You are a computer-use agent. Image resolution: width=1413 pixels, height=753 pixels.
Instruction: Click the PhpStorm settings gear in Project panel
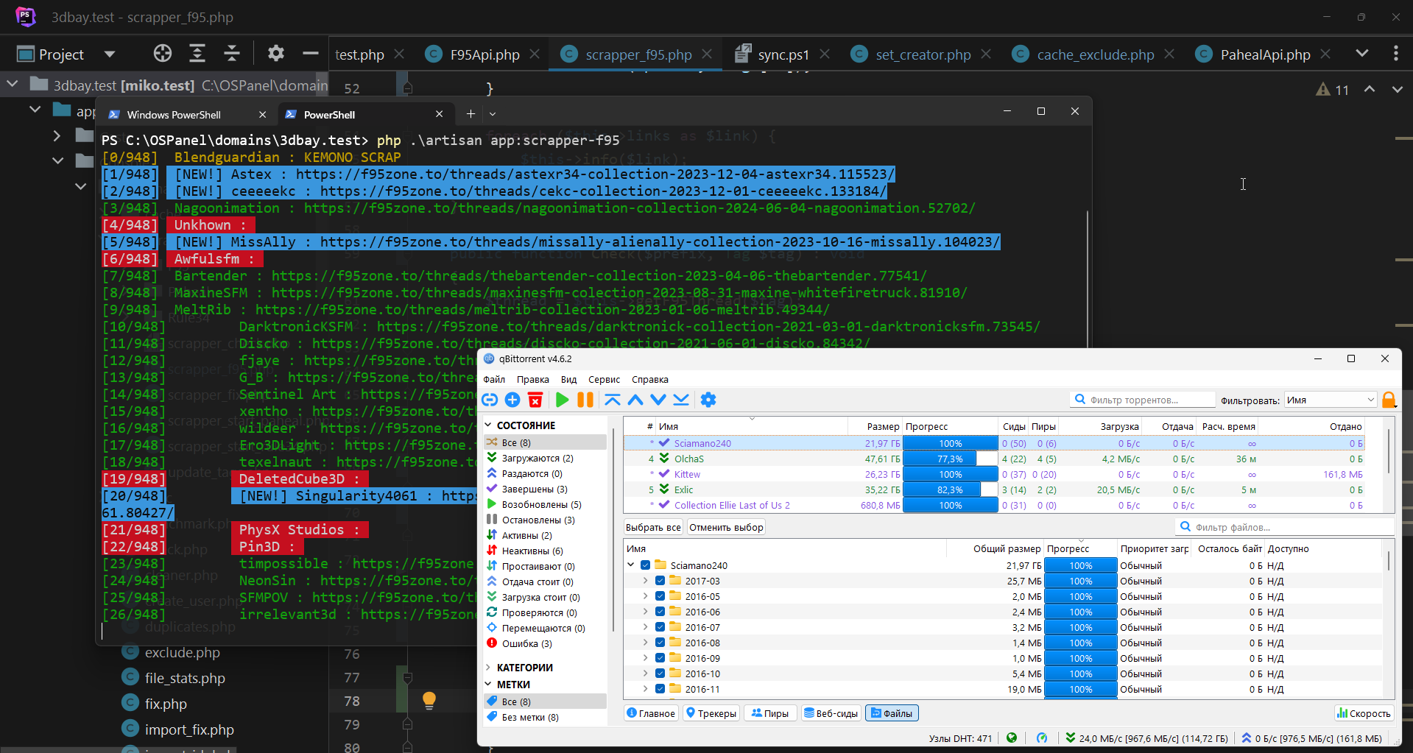coord(276,54)
